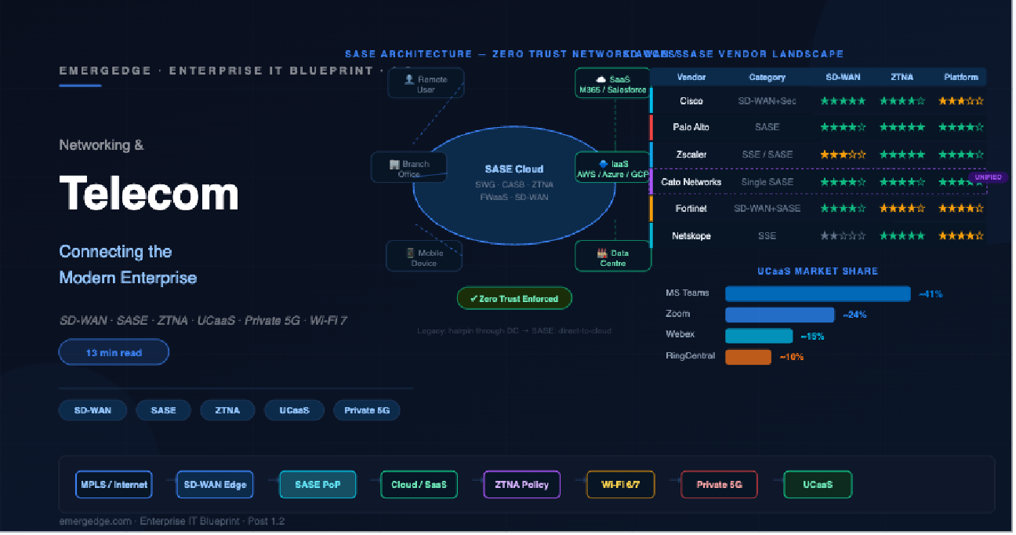Click the Zoom market share bar
1016x535 pixels.
click(x=779, y=315)
